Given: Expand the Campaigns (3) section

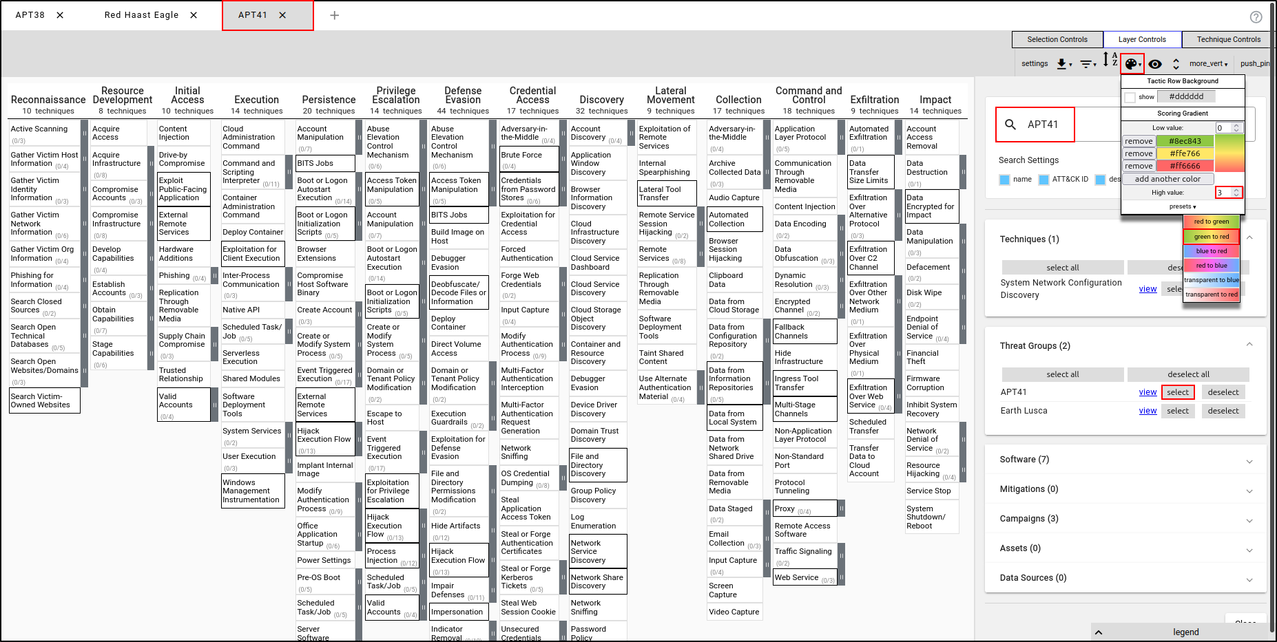Looking at the screenshot, I should 1249,521.
